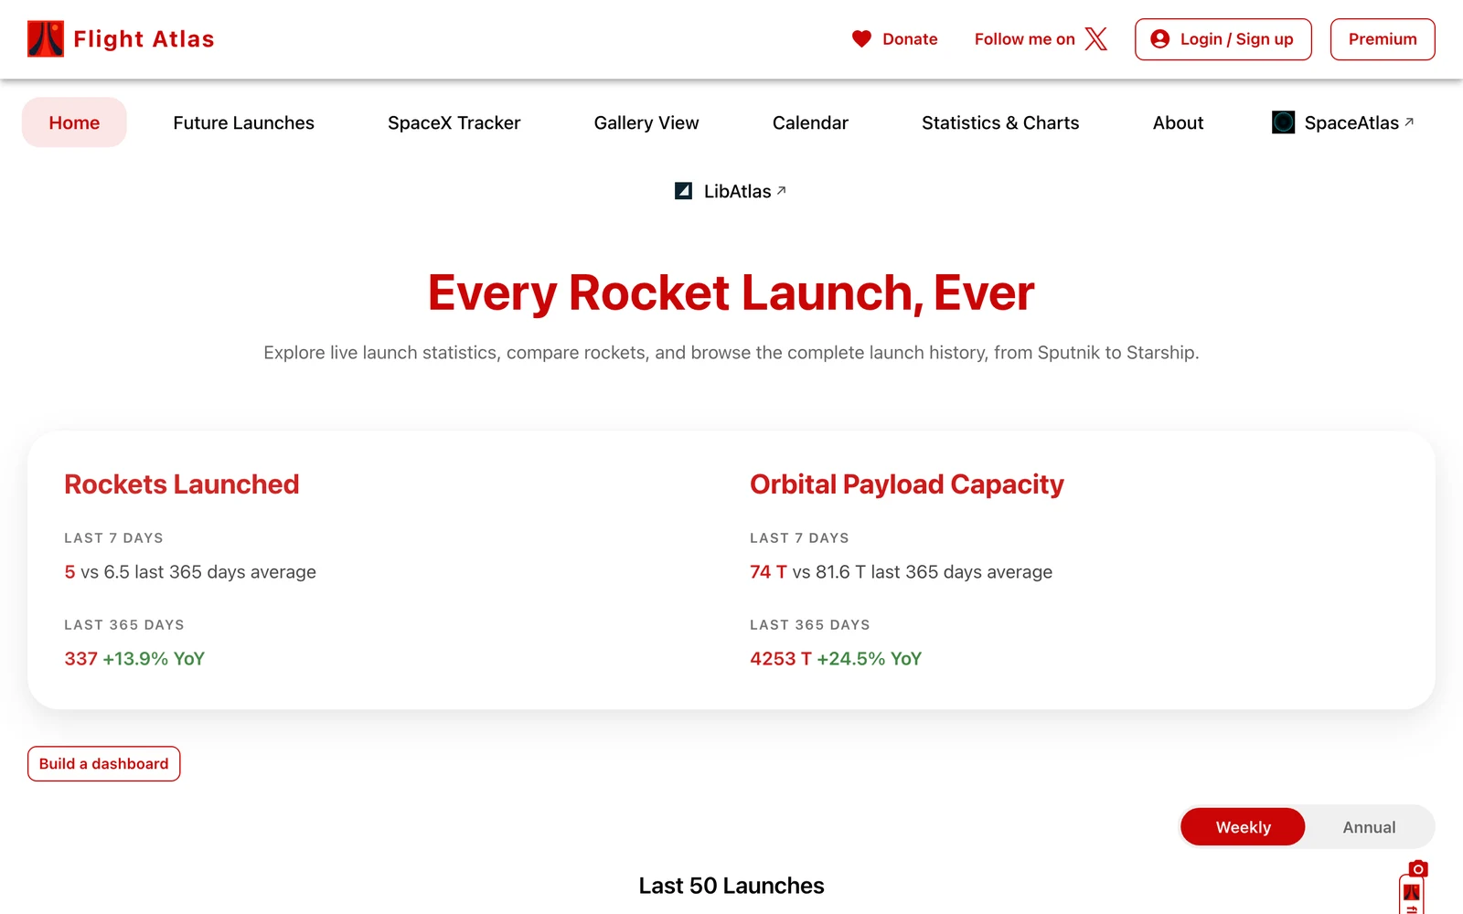Open the About page
This screenshot has width=1463, height=914.
(x=1178, y=122)
